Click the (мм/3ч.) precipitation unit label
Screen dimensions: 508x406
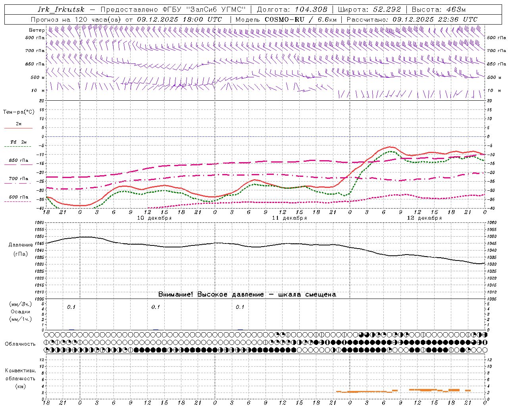[x=21, y=304]
